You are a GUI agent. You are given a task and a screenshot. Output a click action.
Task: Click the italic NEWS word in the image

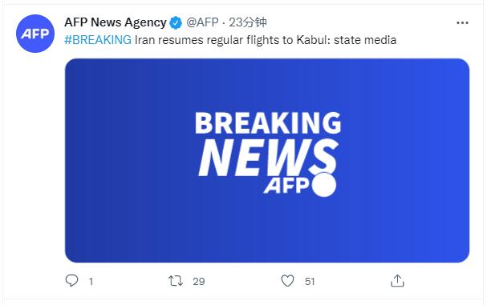tap(268, 158)
